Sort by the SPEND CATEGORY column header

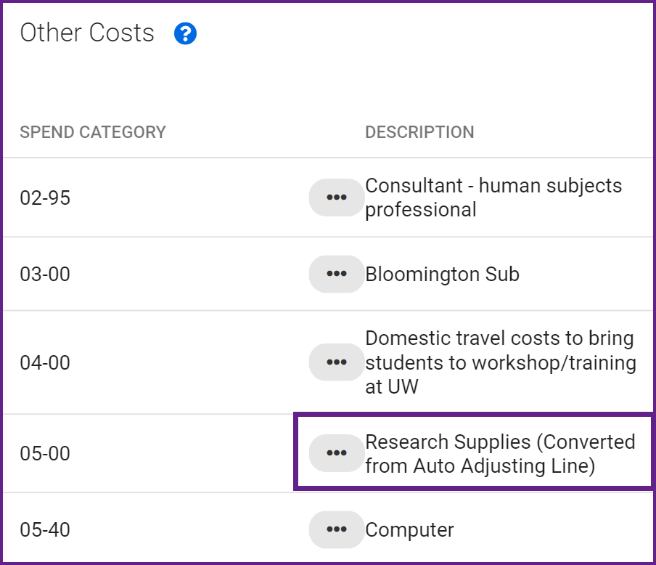tap(93, 132)
